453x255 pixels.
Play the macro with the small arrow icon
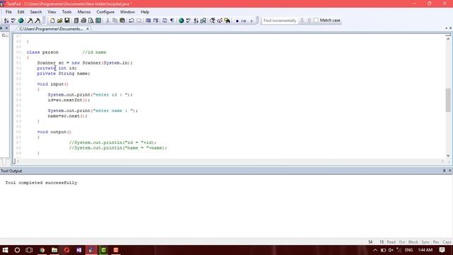coord(252,21)
